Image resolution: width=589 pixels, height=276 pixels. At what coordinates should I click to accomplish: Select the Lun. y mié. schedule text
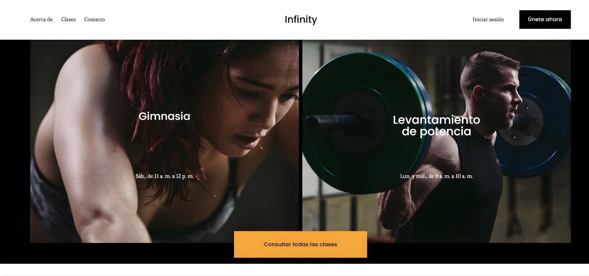[436, 176]
